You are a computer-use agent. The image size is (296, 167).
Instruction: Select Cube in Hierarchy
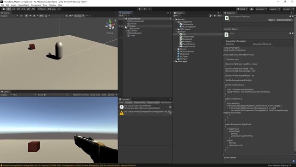[132, 36]
